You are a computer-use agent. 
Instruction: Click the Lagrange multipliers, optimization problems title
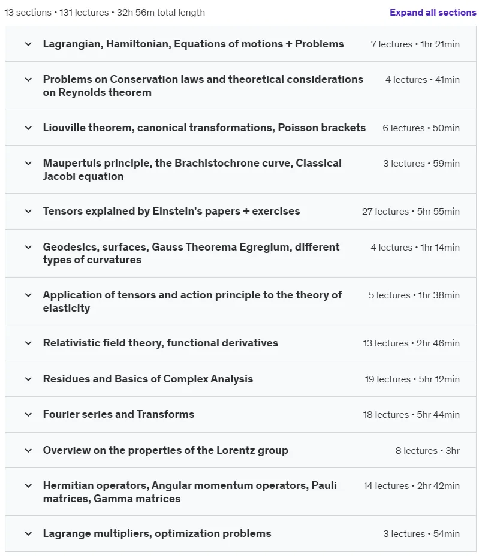click(x=157, y=534)
